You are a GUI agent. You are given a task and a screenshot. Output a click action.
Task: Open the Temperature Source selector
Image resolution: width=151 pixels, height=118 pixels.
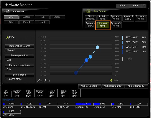(x=19, y=46)
